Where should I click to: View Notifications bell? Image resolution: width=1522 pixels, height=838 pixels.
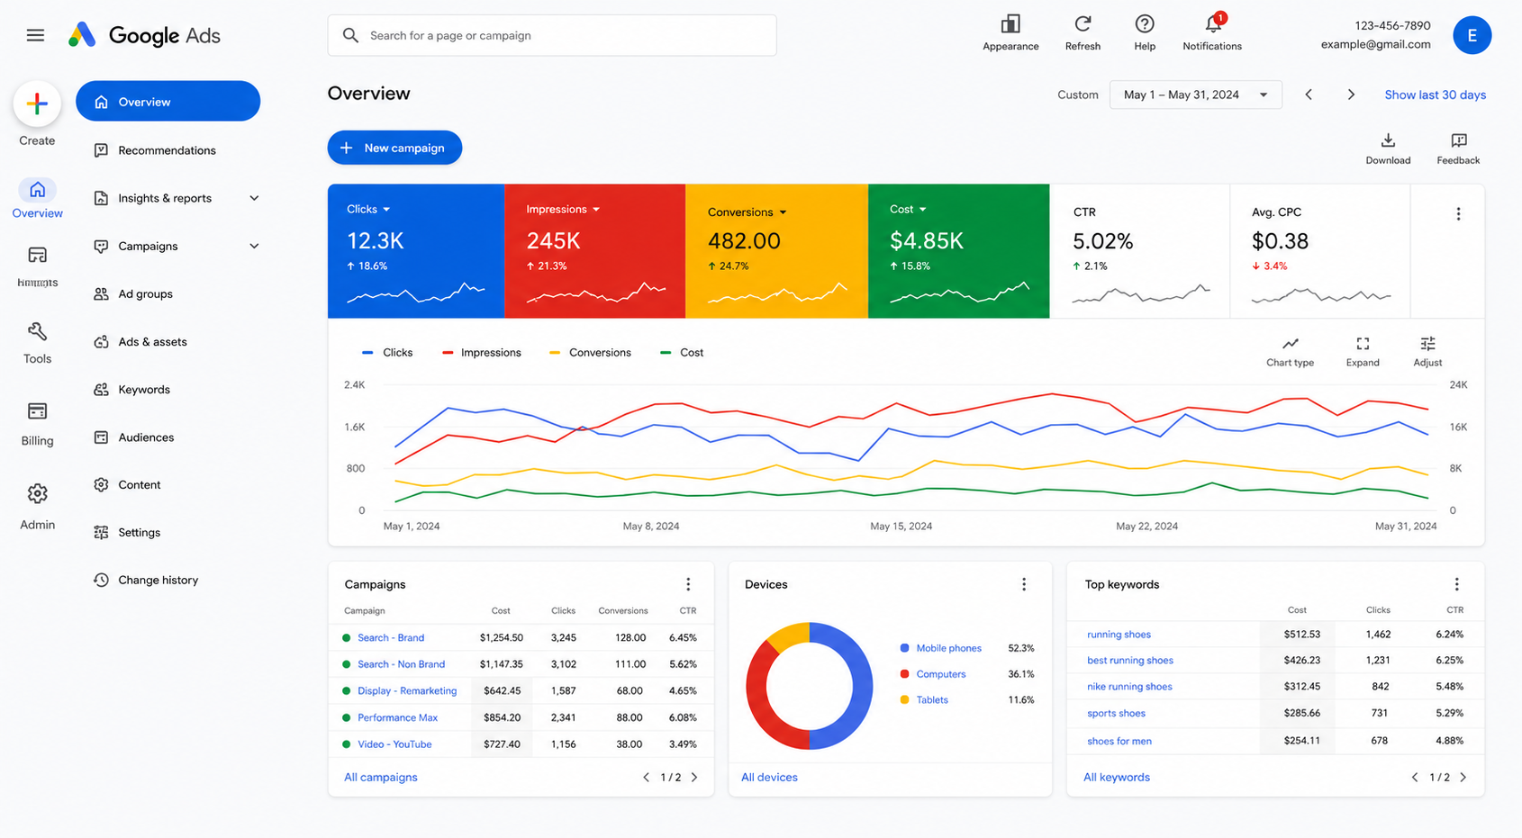coord(1212,33)
